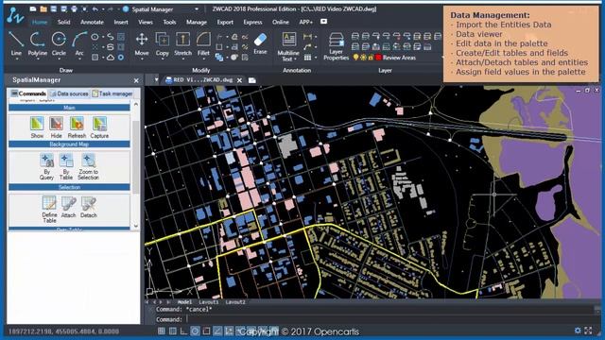
Task: Open the Insert ribbon tab
Action: tap(121, 22)
